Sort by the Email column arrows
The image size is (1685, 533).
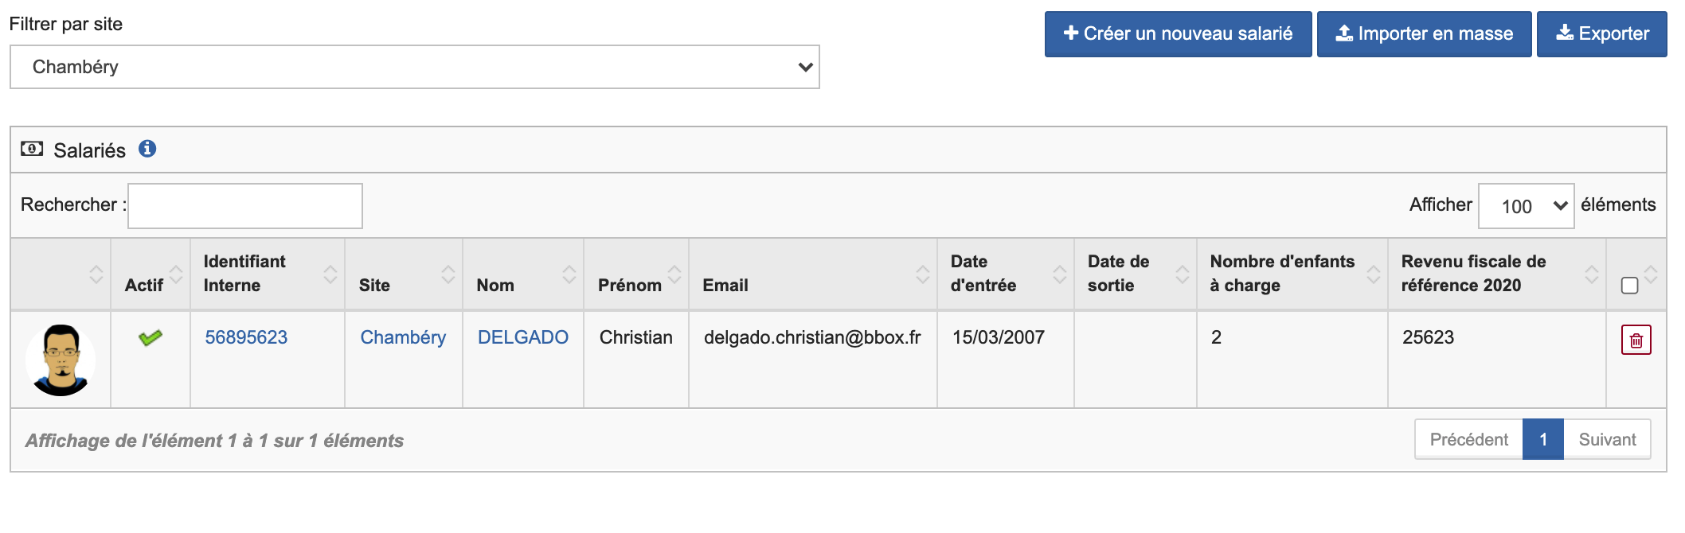[x=922, y=274]
